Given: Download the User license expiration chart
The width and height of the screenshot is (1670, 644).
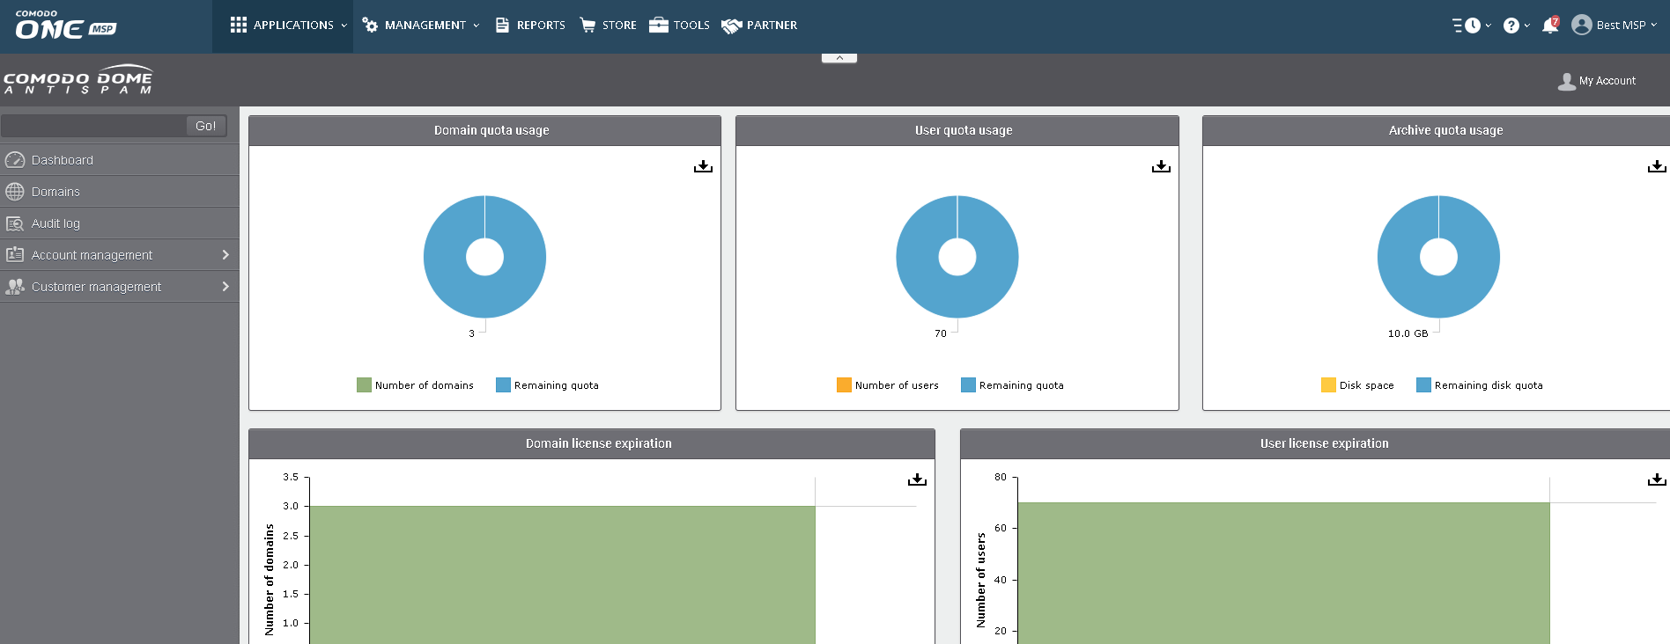Looking at the screenshot, I should [x=1657, y=479].
